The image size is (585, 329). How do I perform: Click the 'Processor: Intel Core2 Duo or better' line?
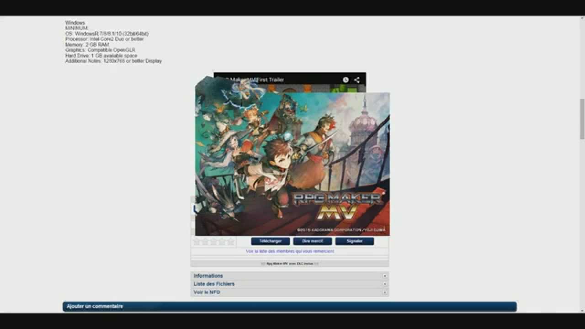pos(104,39)
